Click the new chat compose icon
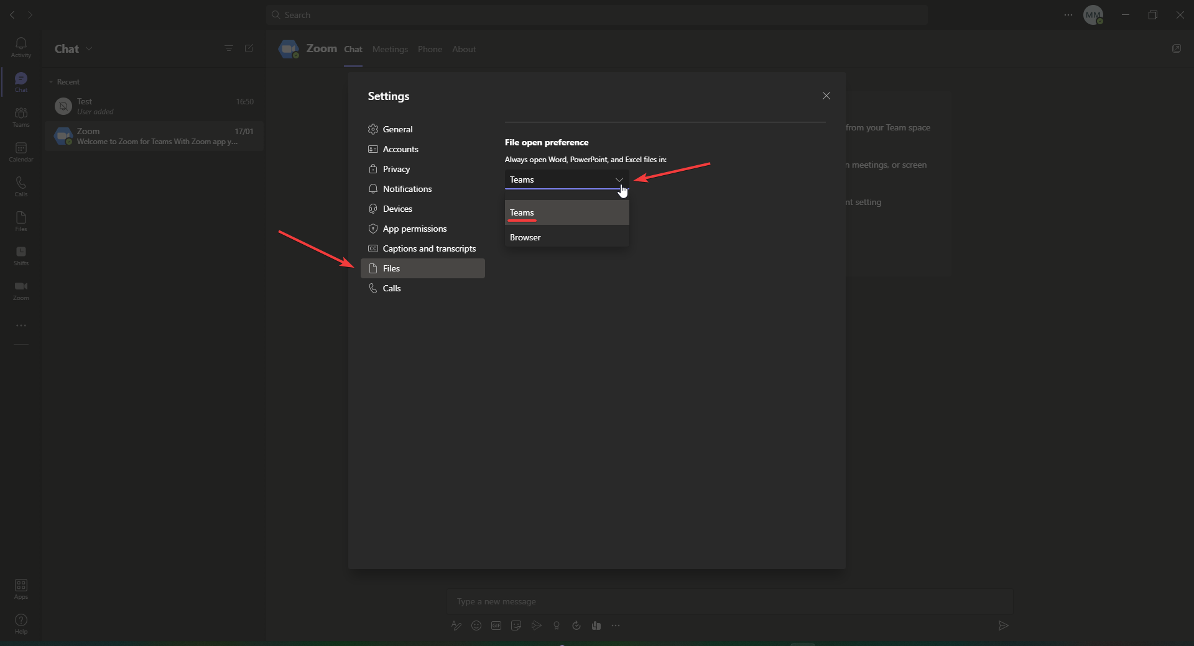This screenshot has width=1194, height=646. point(249,48)
